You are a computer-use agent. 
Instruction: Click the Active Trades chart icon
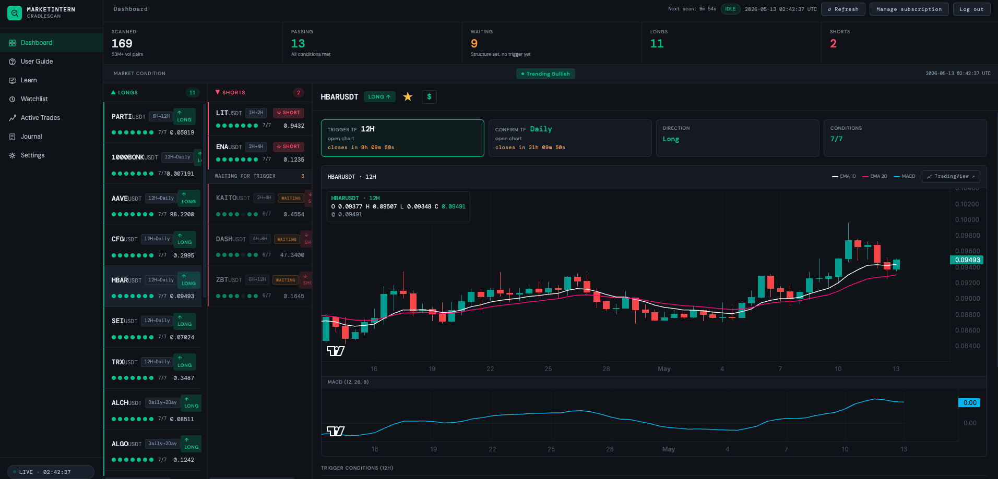coord(12,118)
